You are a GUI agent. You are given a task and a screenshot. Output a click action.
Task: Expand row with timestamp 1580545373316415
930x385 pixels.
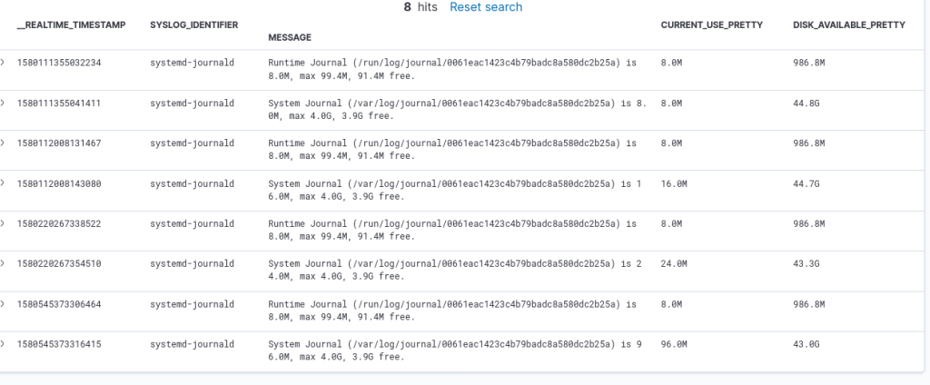pos(3,344)
